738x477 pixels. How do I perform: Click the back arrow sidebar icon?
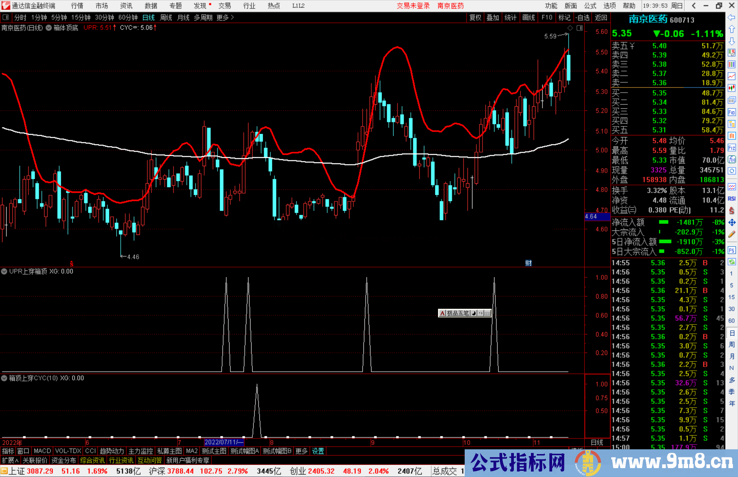732,17
